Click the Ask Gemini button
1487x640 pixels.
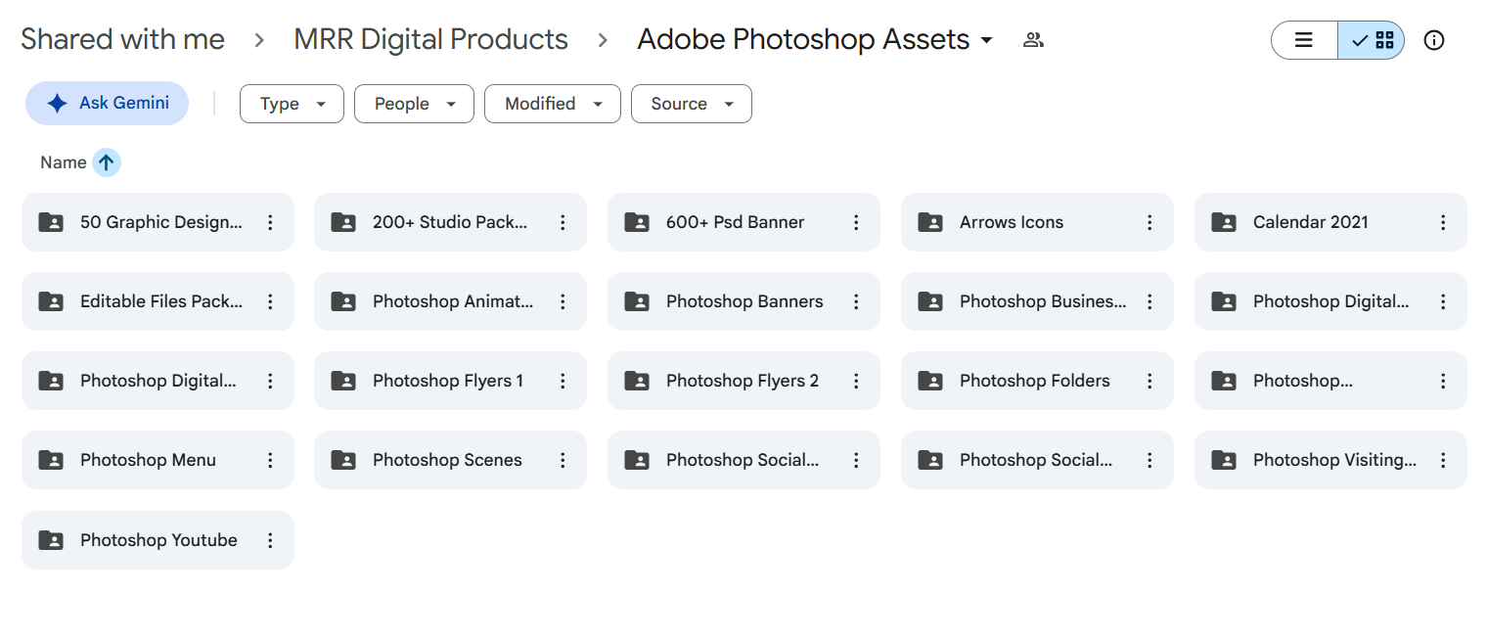point(107,103)
